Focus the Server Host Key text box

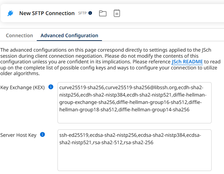click(134, 158)
